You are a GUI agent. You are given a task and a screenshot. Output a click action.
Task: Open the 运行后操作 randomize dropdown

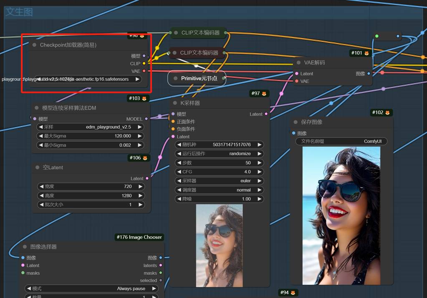point(219,154)
